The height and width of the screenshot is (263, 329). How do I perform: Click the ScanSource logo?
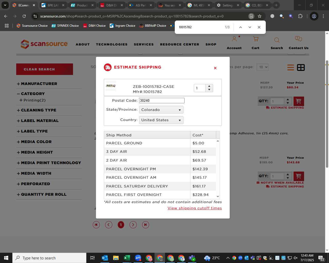(44, 44)
